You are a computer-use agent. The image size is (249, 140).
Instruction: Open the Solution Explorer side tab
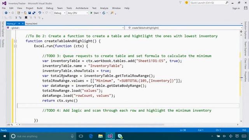(245, 30)
